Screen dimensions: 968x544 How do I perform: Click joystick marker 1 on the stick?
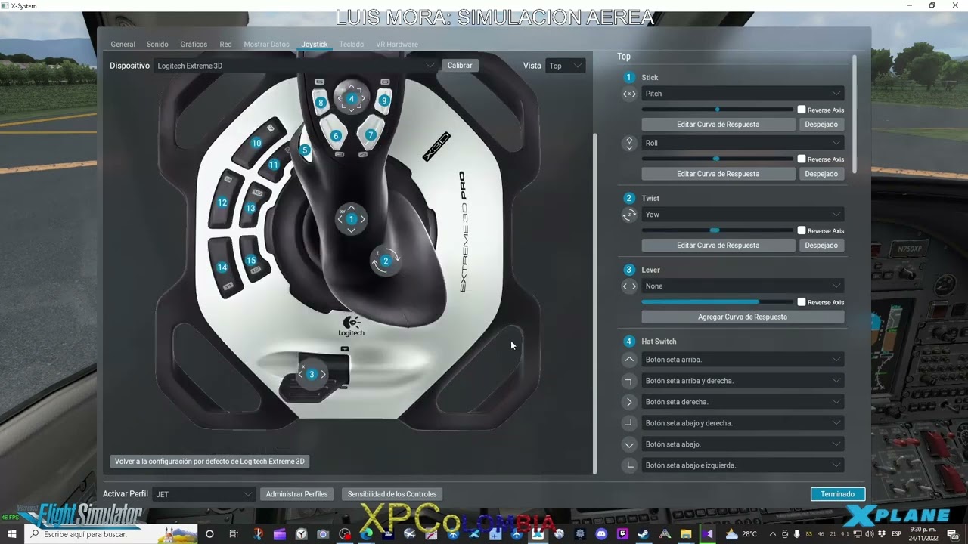(x=351, y=219)
